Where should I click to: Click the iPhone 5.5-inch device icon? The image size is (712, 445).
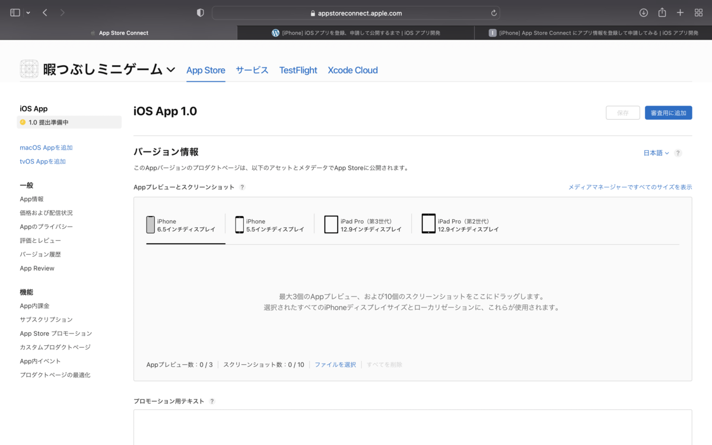click(x=240, y=225)
